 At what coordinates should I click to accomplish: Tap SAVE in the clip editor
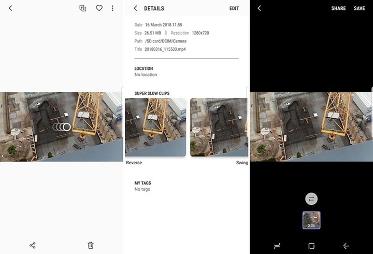[x=359, y=8]
